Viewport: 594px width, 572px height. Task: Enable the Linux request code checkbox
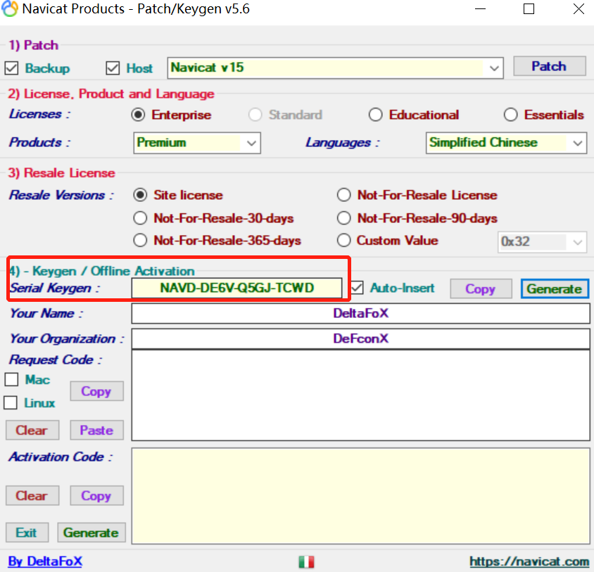point(11,402)
